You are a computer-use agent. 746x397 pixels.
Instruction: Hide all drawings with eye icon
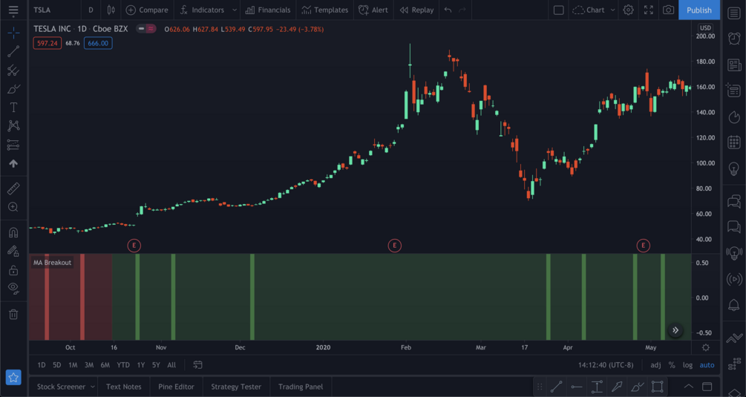pos(13,288)
